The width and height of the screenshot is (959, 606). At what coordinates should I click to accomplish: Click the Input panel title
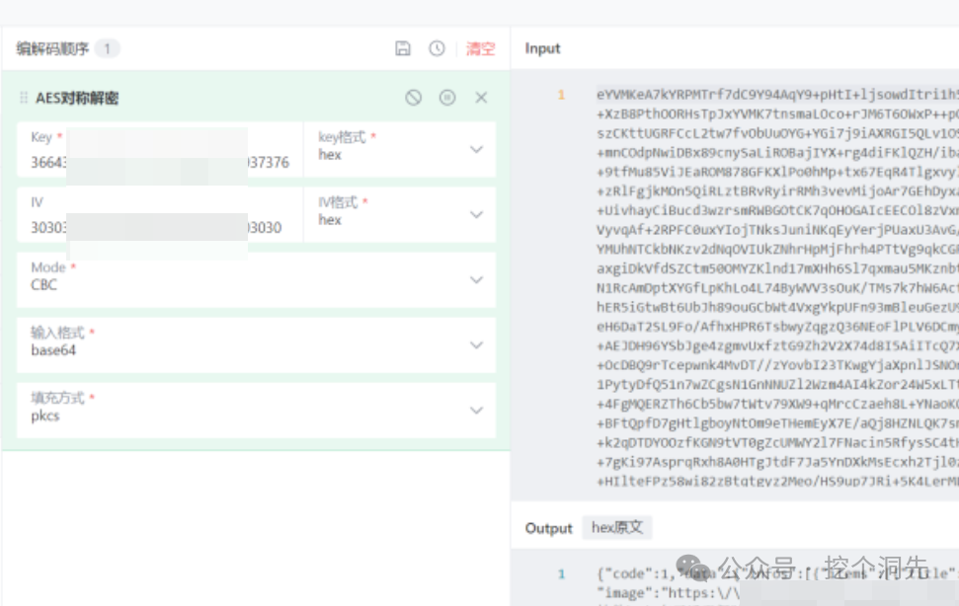pyautogui.click(x=542, y=49)
